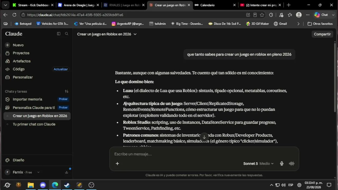Viewport: 338px width, 190px height.
Task: Open browser settings and more menu
Action: pos(308,15)
